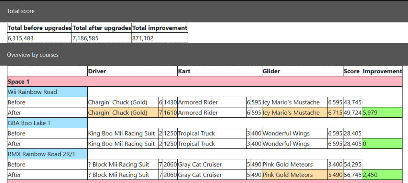Collapse the Overview by courses header
The width and height of the screenshot is (408, 183).
point(33,55)
